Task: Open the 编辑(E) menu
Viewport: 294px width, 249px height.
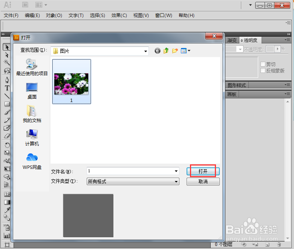Action: pos(32,15)
